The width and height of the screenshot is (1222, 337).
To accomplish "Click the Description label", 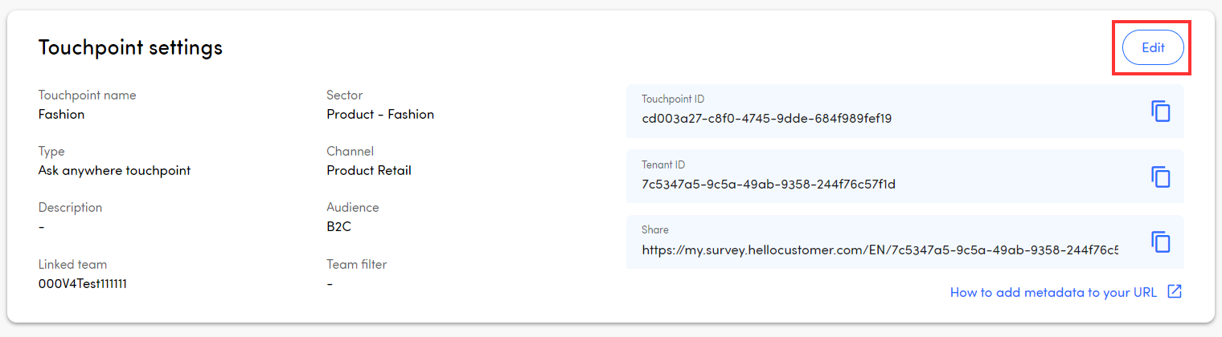I will tap(70, 207).
